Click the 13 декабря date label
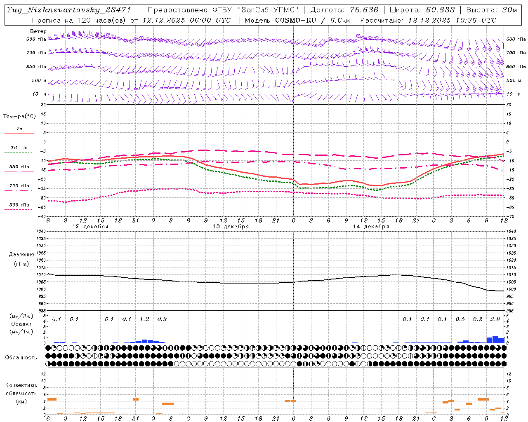 click(231, 227)
